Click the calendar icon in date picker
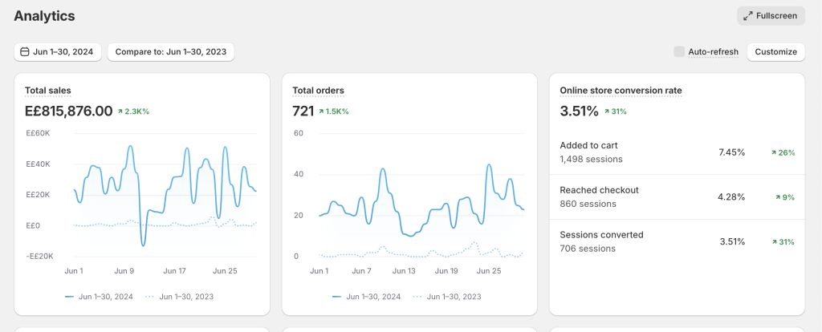 point(24,52)
